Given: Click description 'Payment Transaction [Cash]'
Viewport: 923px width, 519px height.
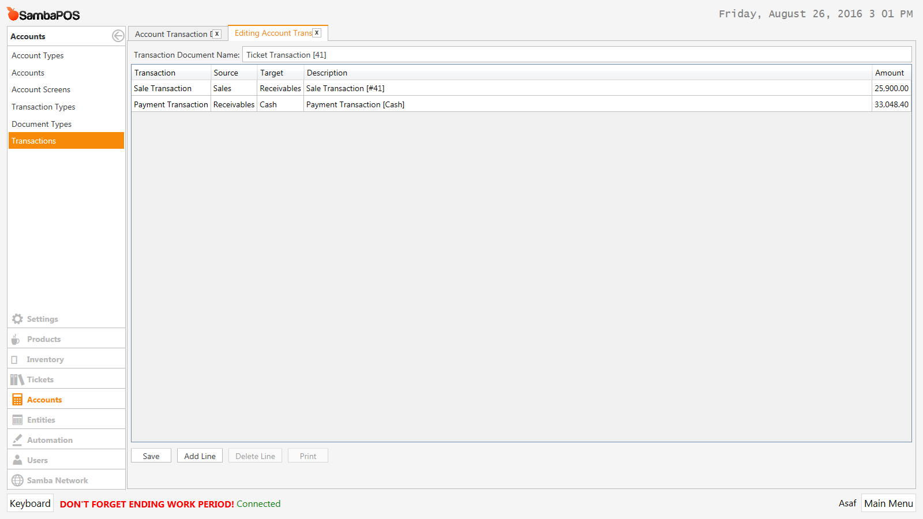Looking at the screenshot, I should click(355, 104).
